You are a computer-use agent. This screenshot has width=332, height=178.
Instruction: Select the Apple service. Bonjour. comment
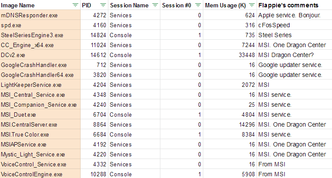coord(295,15)
